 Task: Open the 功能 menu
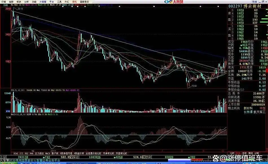34,2
